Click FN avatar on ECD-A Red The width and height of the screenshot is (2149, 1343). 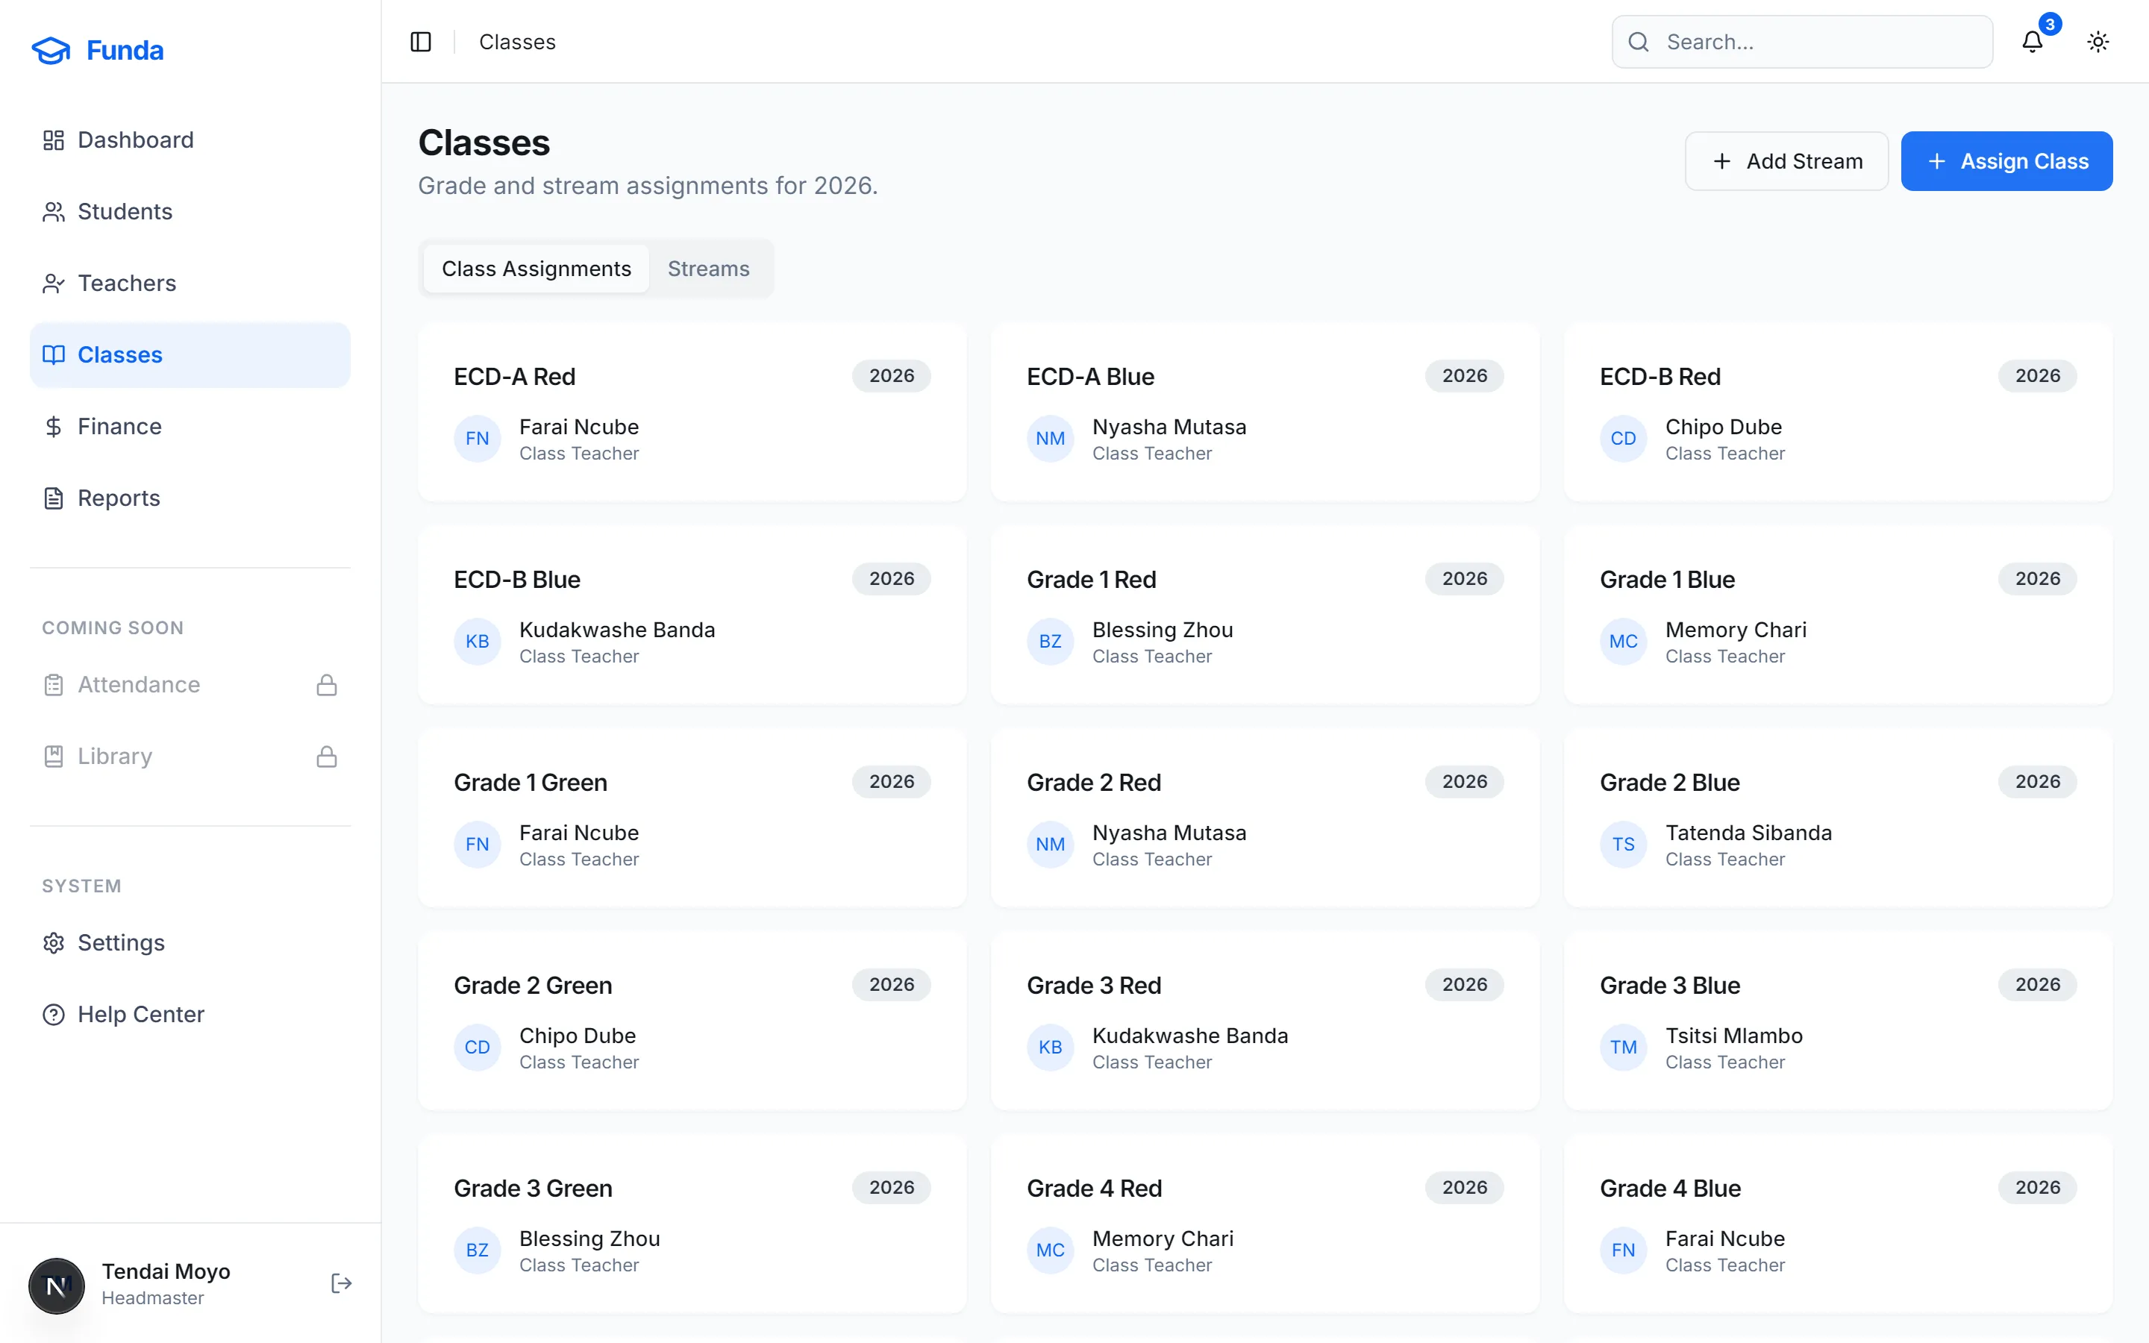pos(478,439)
